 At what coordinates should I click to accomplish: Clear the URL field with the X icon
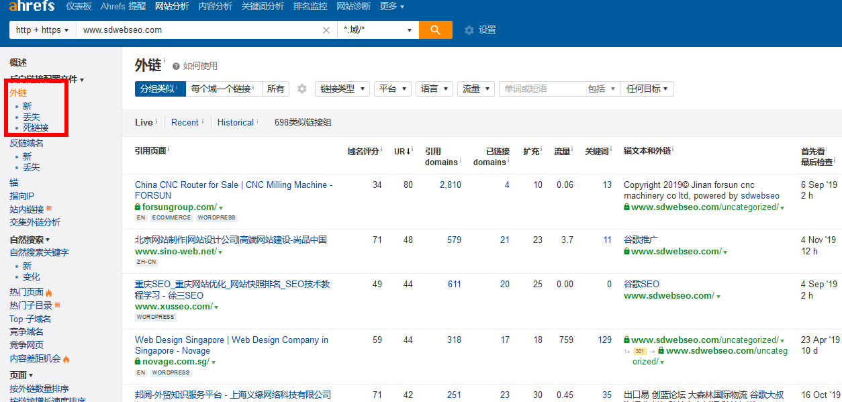click(x=326, y=30)
